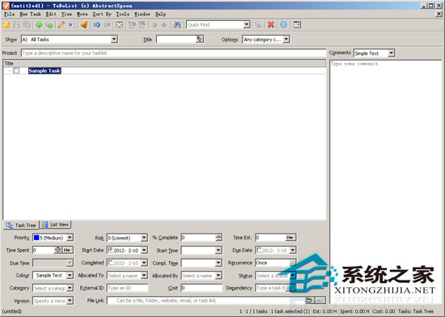The height and width of the screenshot is (317, 445).
Task: Click the Maximize tasklist lifebuoy icon
Action: (x=119, y=25)
